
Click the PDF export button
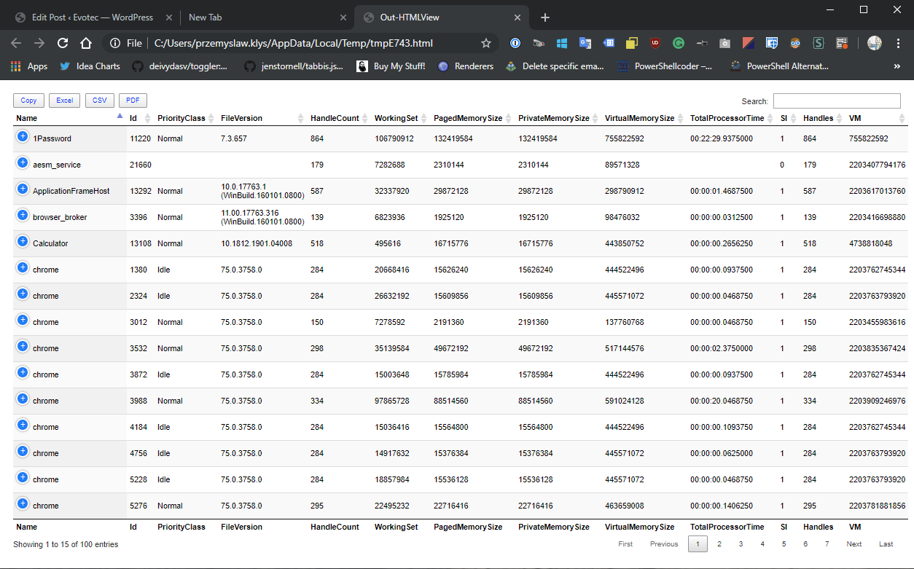133,101
